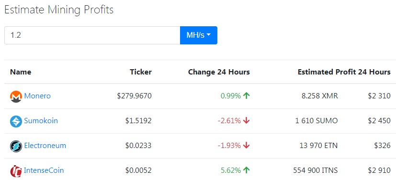Click Electroneum's red down arrow icon
Screen dimensions: 396x180
246,146
